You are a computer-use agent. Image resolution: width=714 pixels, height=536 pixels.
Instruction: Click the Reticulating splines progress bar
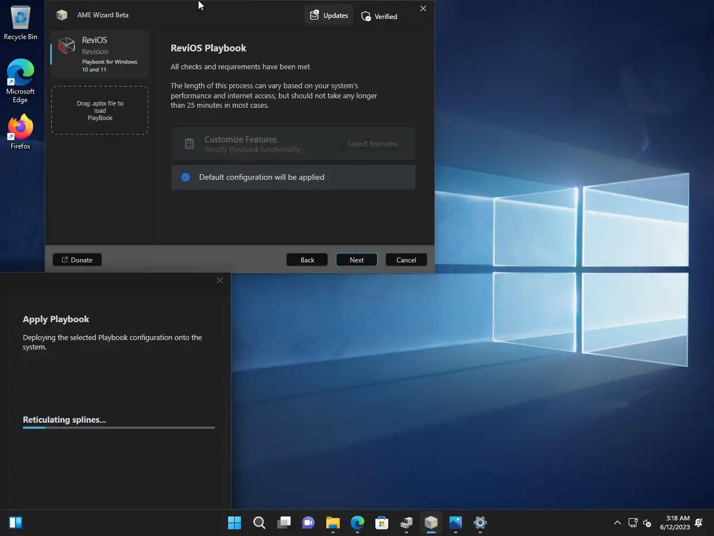119,428
